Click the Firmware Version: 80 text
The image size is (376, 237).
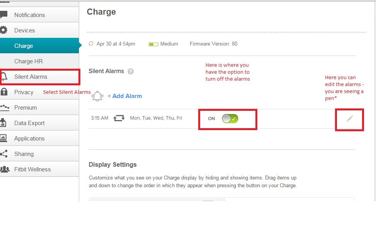(x=213, y=44)
